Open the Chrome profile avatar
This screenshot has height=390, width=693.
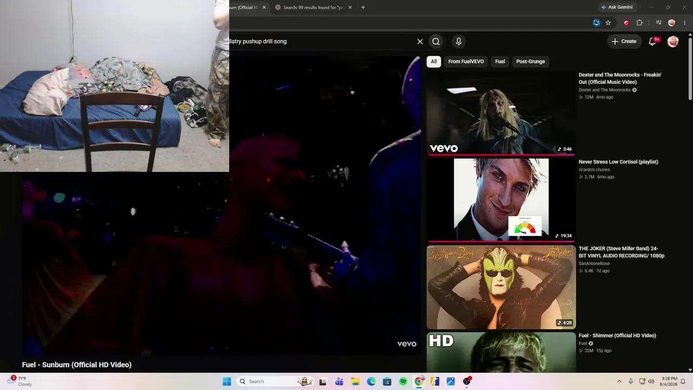(672, 23)
